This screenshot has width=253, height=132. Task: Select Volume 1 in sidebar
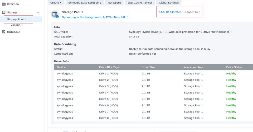tap(17, 25)
